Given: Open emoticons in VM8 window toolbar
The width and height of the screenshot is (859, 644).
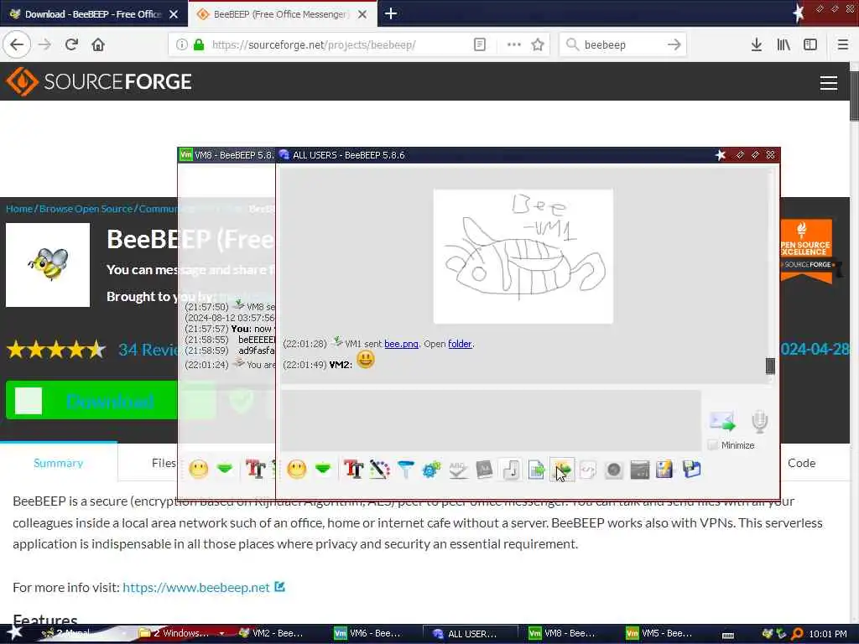Looking at the screenshot, I should coord(198,470).
